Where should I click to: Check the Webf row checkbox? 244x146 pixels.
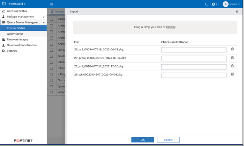pyautogui.click(x=51, y=93)
